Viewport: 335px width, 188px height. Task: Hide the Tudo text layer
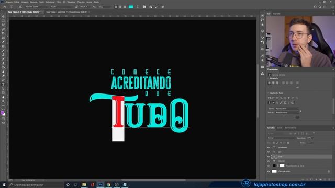(269, 157)
